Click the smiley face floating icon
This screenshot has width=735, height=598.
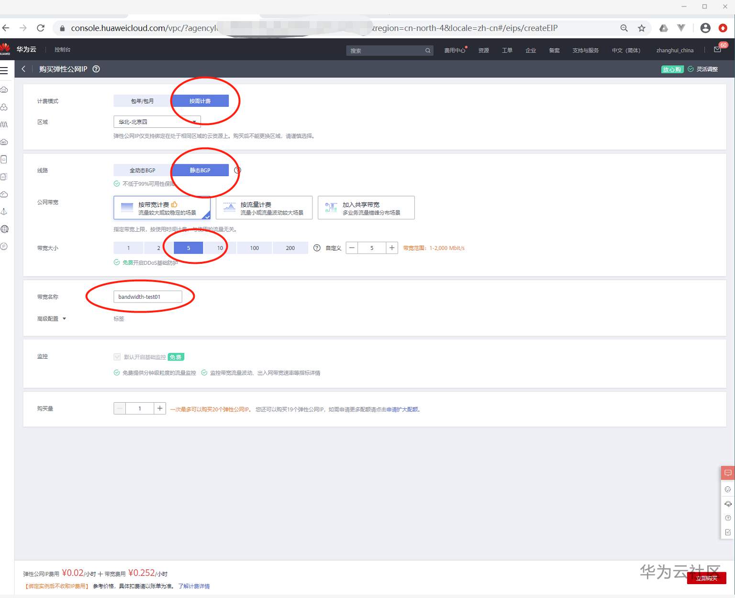pos(728,489)
